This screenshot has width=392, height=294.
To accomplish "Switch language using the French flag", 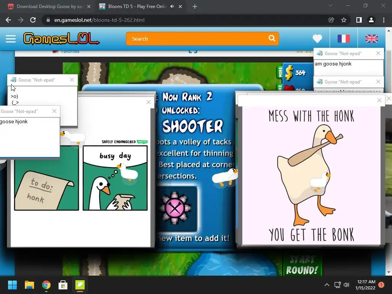I will click(x=343, y=39).
